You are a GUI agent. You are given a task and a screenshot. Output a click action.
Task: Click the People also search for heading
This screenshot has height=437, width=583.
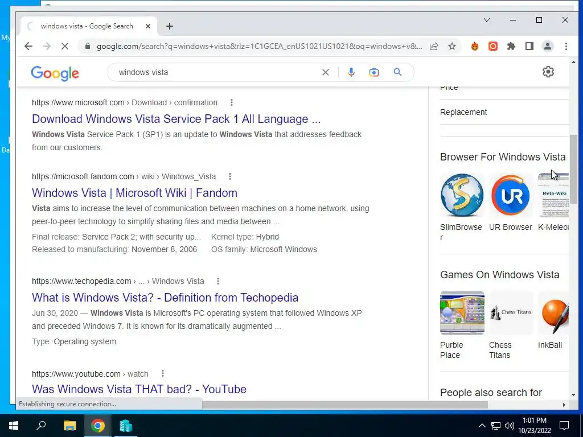[x=491, y=393]
